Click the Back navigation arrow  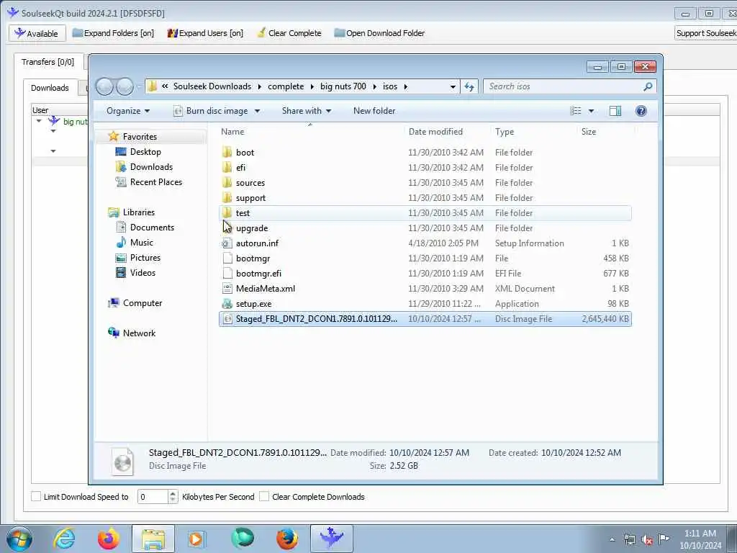pyautogui.click(x=104, y=86)
